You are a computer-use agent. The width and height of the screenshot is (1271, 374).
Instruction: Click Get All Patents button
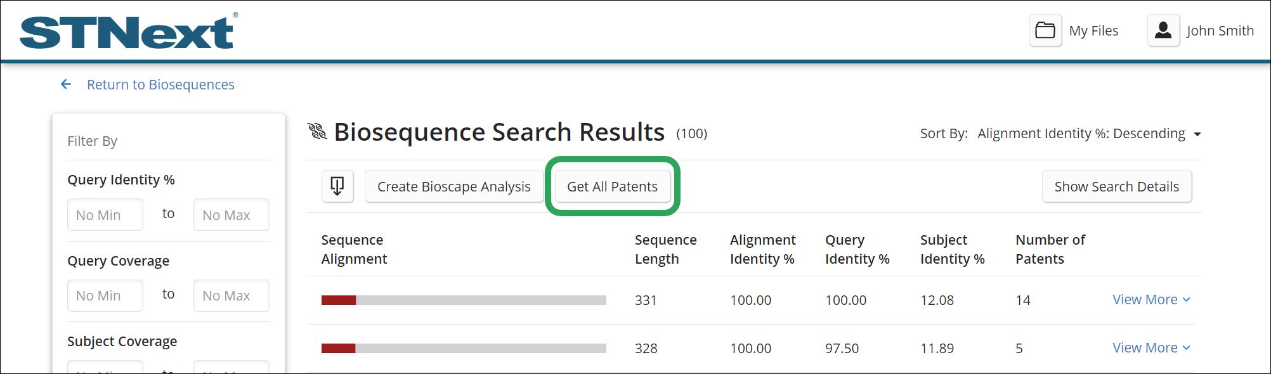(x=612, y=186)
